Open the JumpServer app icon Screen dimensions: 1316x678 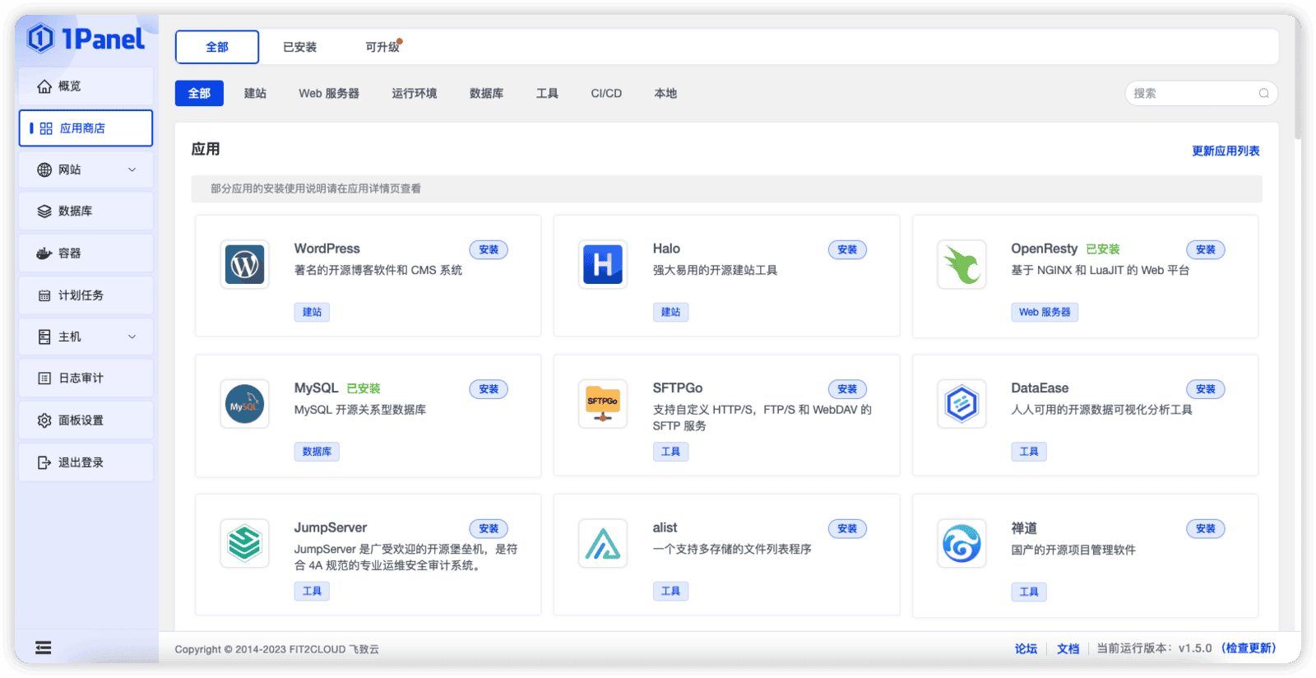tap(245, 543)
